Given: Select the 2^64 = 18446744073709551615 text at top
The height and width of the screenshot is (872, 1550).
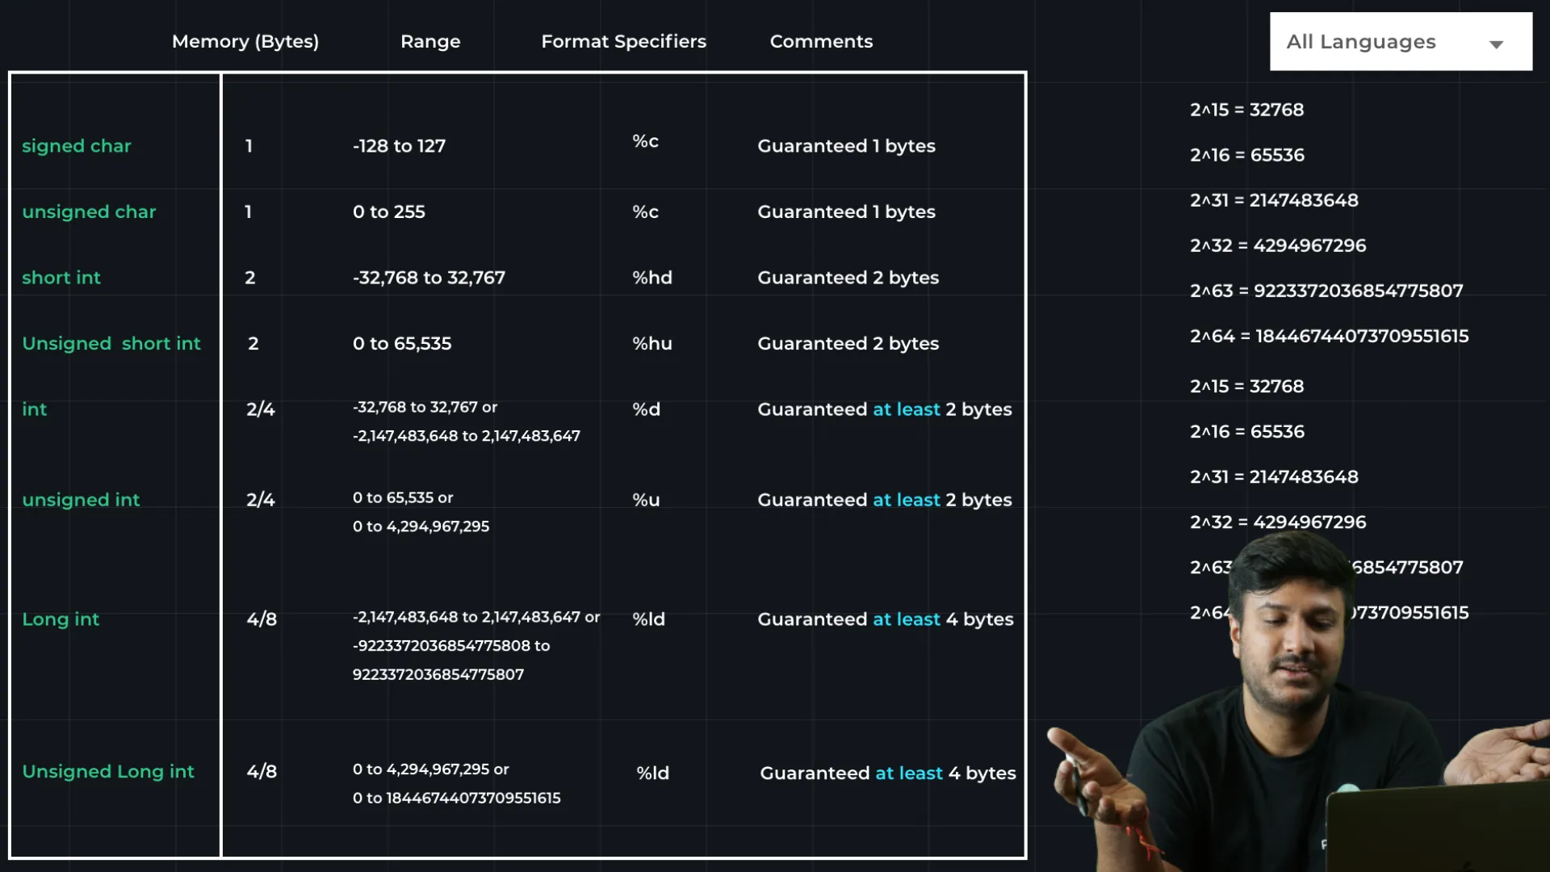Looking at the screenshot, I should coord(1329,336).
